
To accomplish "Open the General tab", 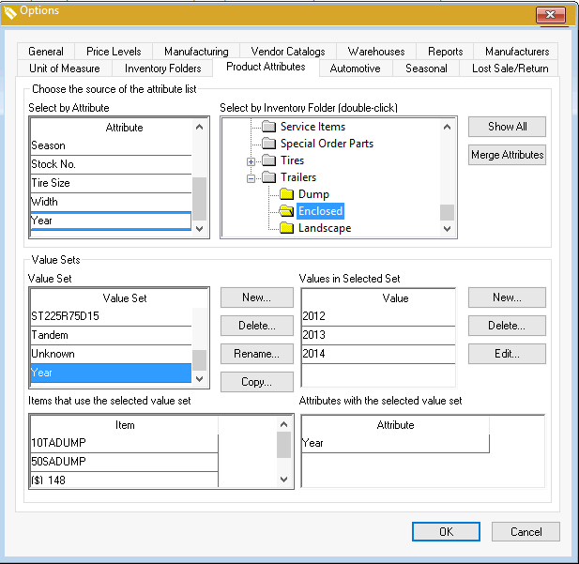I will pyautogui.click(x=46, y=52).
